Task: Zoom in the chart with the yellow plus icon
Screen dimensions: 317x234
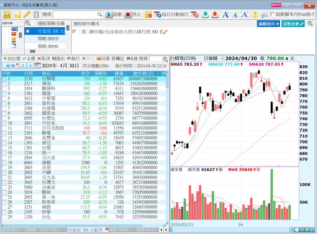Action: [x=307, y=230]
